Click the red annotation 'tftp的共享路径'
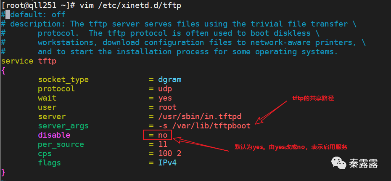The width and height of the screenshot is (391, 181). coord(313,98)
